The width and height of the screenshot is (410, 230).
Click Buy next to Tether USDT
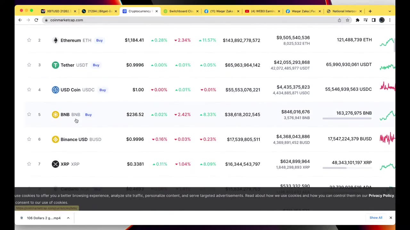[x=96, y=65]
